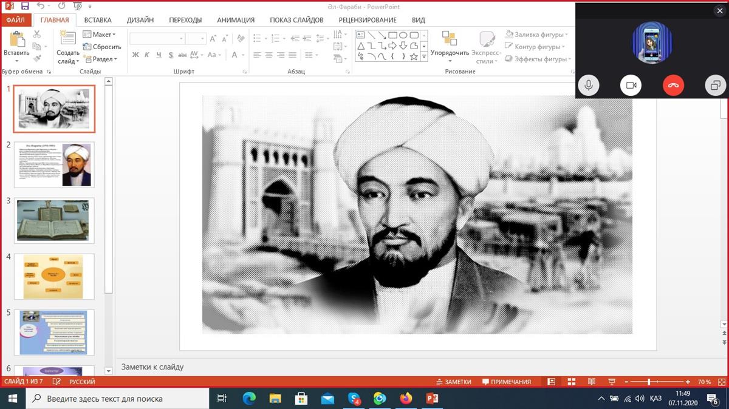This screenshot has height=409, width=729.
Task: Click the Save icon in quick access toolbar
Action: tap(25, 6)
